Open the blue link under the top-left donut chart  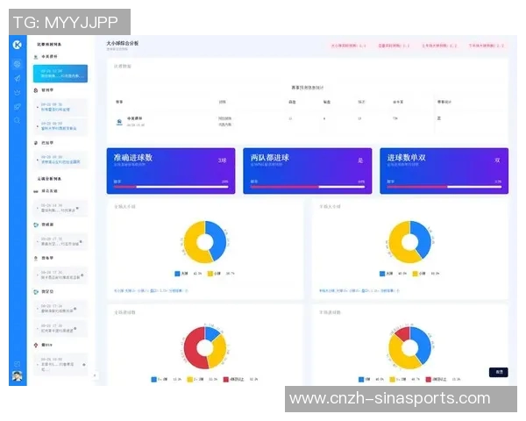click(x=151, y=290)
